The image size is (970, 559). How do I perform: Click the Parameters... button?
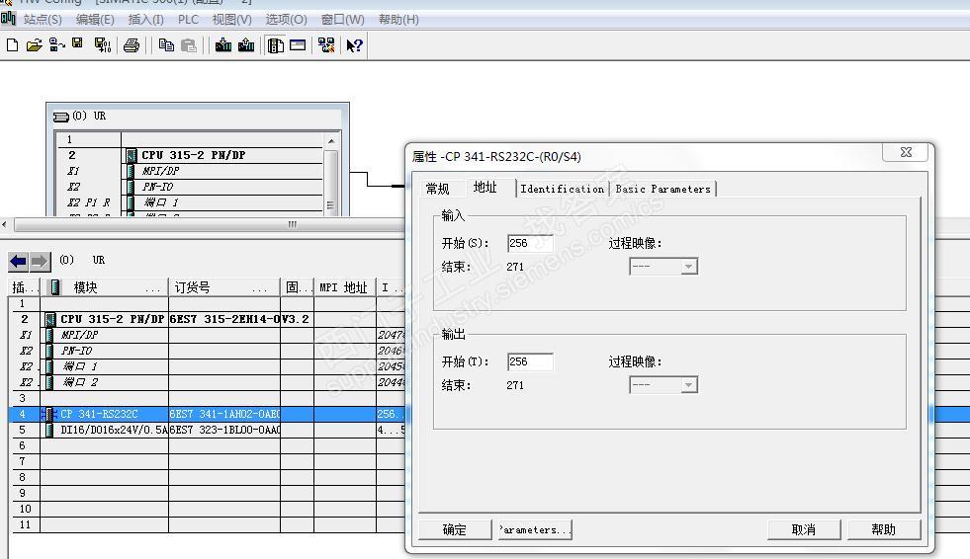point(535,529)
